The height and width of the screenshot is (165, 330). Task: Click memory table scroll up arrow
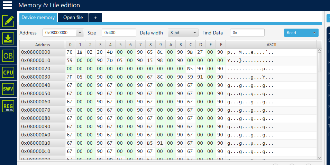click(x=320, y=50)
